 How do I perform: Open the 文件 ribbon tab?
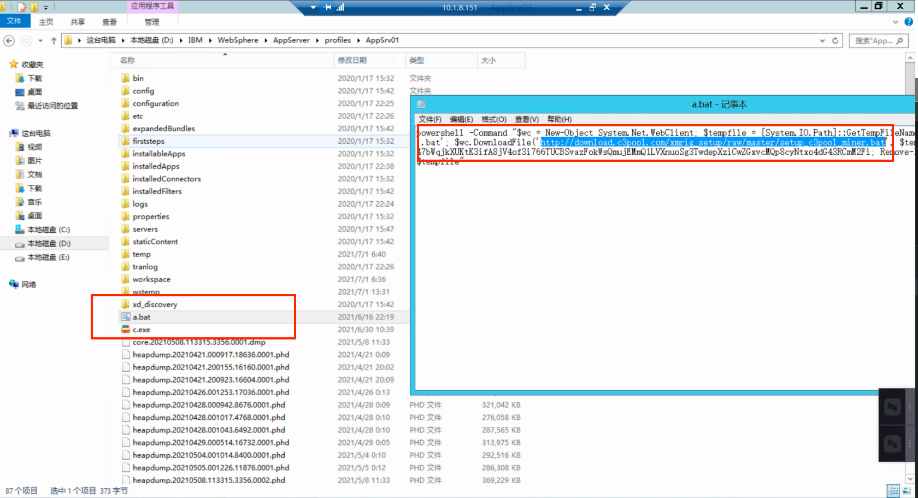coord(14,21)
